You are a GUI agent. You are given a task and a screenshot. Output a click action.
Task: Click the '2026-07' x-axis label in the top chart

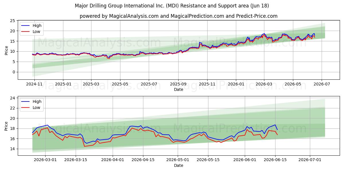tap(322, 85)
